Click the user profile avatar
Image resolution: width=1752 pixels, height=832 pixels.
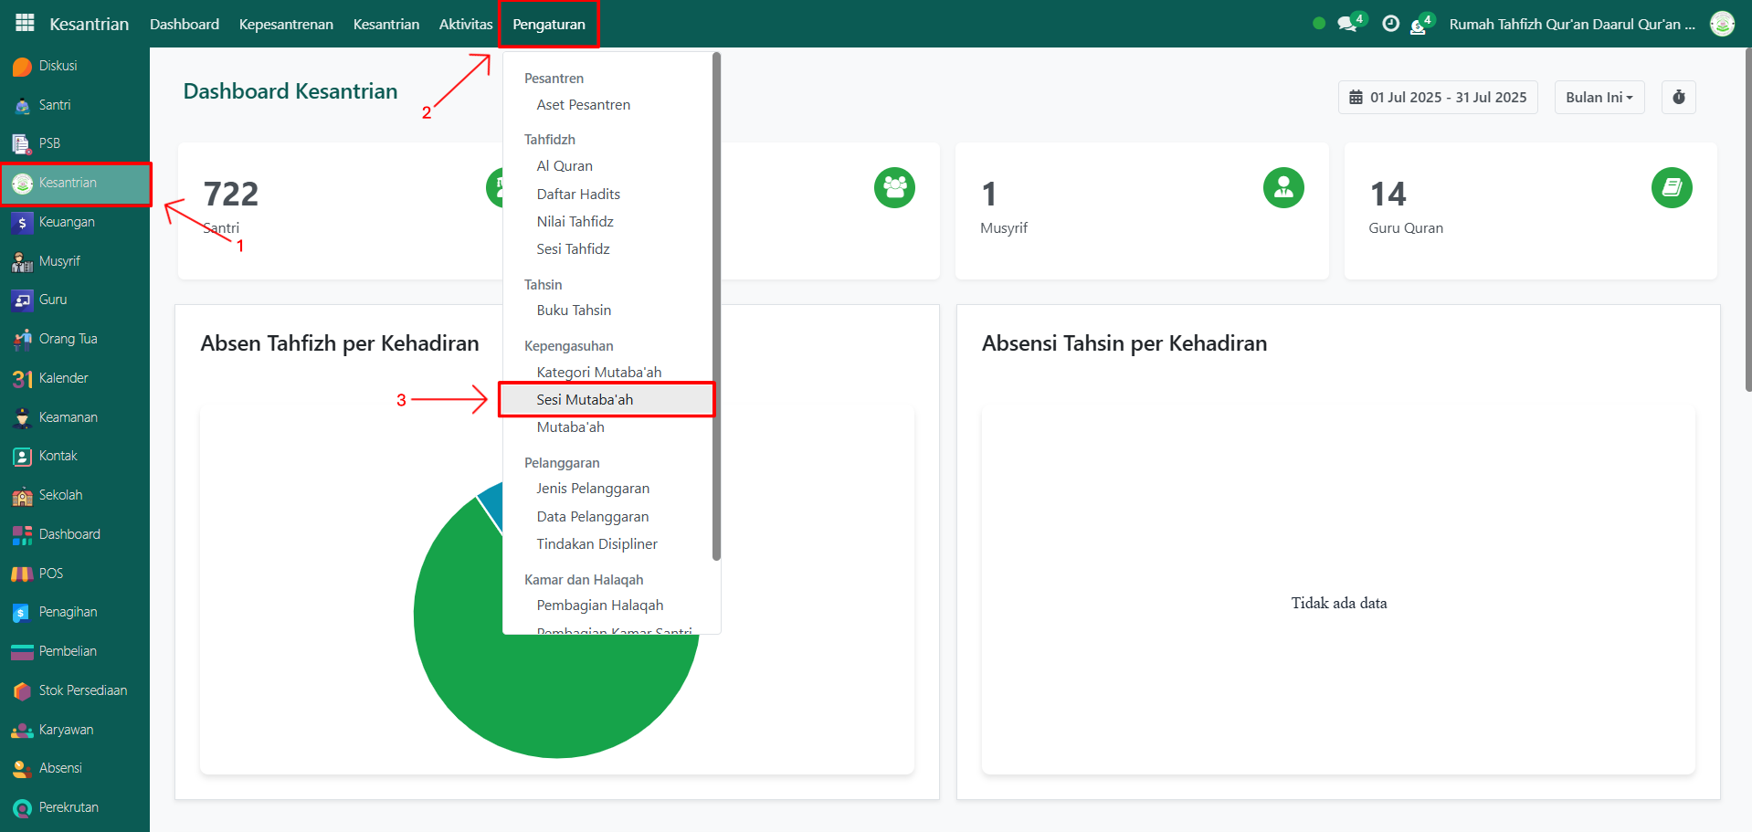pyautogui.click(x=1722, y=24)
